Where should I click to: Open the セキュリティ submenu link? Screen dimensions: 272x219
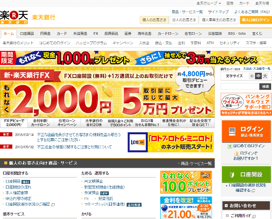(229, 43)
